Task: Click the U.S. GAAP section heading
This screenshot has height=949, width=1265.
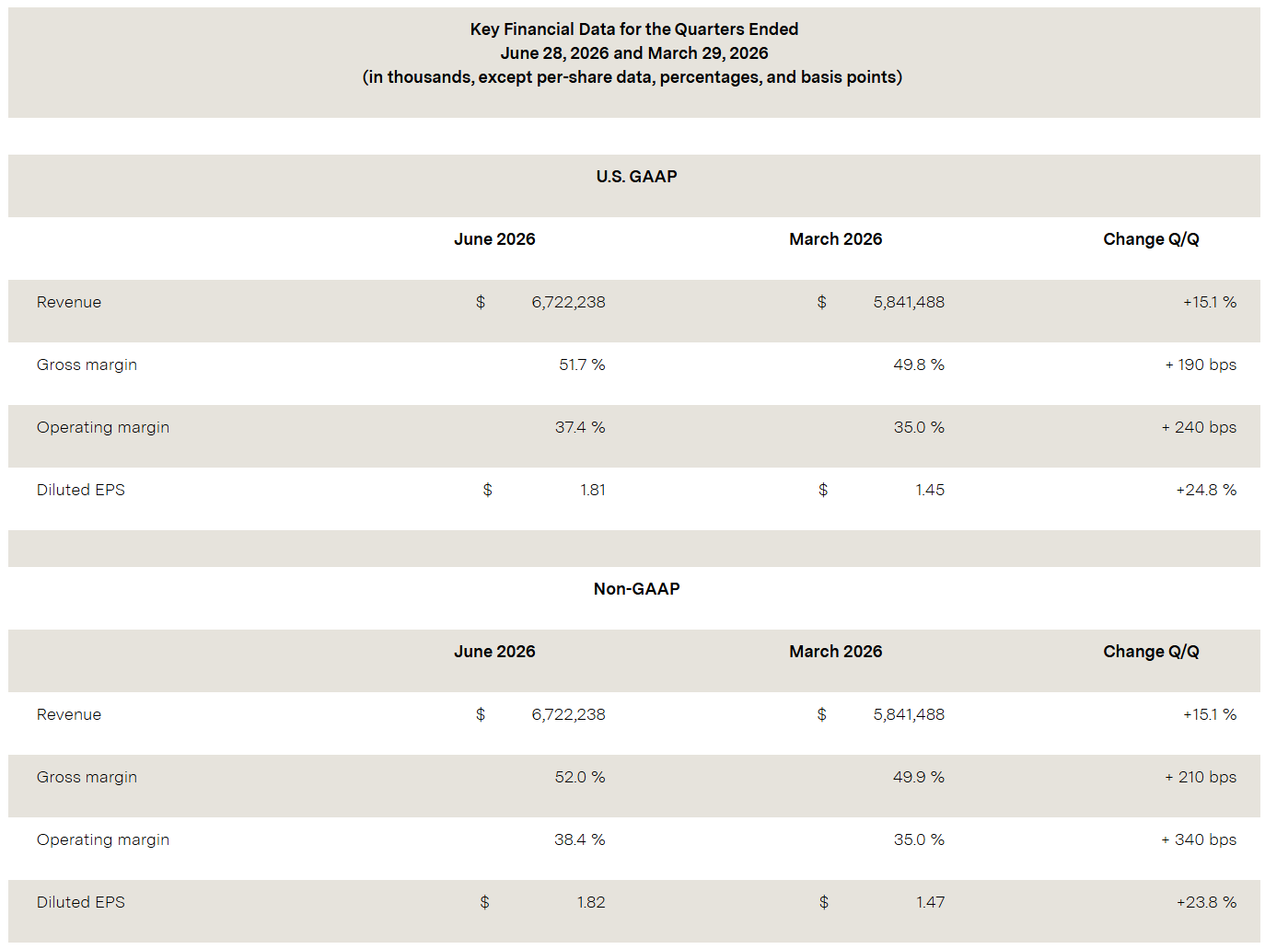Action: pos(636,177)
